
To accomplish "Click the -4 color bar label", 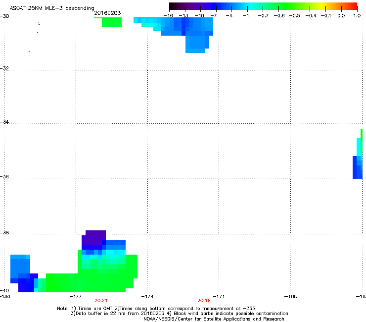I will tap(229, 16).
